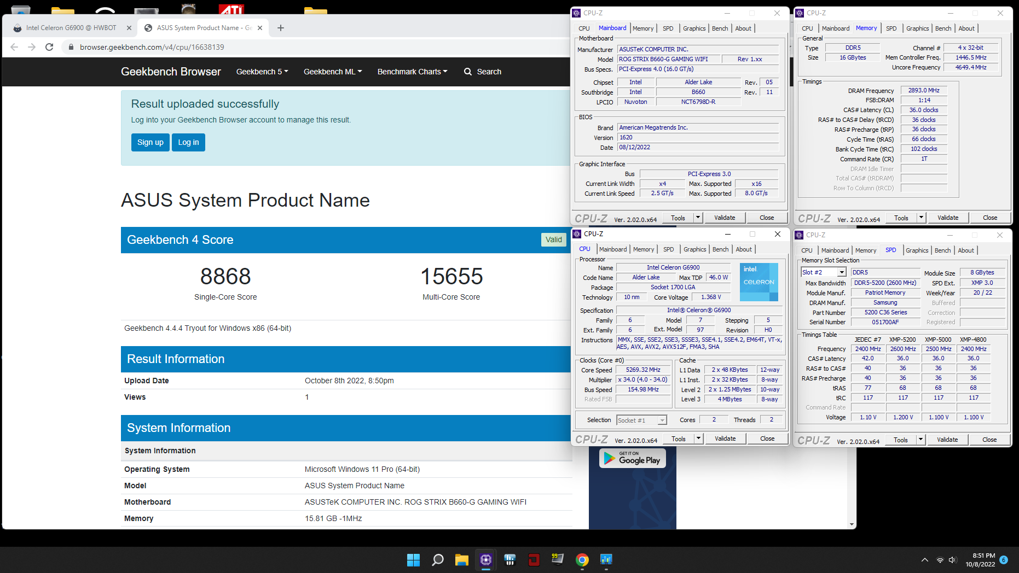Screen dimensions: 1019x573
Task: Click the Tools button in the SPD window
Action: 901,440
